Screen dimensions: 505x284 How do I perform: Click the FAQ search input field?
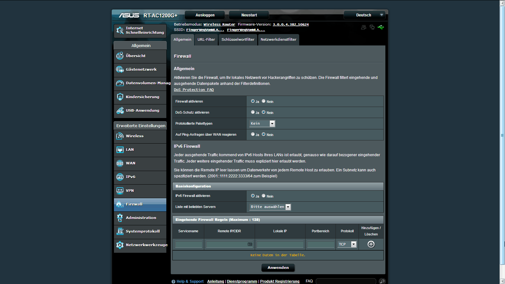tap(346, 281)
